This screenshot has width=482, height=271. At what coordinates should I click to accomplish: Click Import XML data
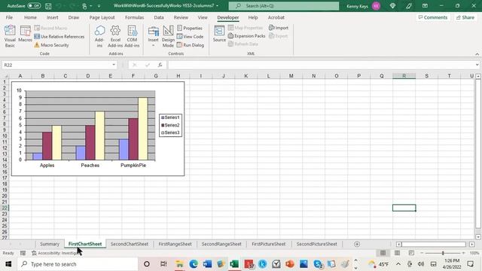[279, 28]
